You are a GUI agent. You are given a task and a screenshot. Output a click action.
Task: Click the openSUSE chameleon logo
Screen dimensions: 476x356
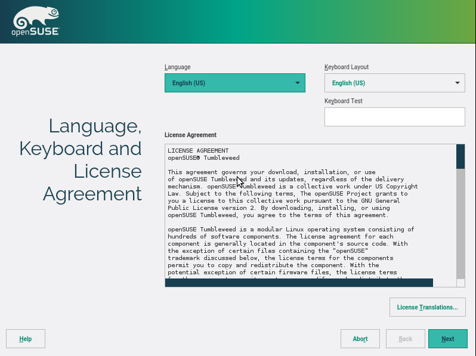click(x=36, y=21)
